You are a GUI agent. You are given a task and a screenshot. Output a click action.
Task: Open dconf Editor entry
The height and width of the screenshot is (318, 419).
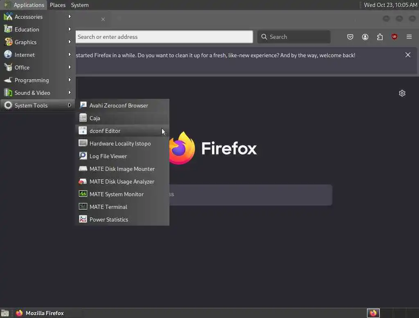tap(122, 131)
